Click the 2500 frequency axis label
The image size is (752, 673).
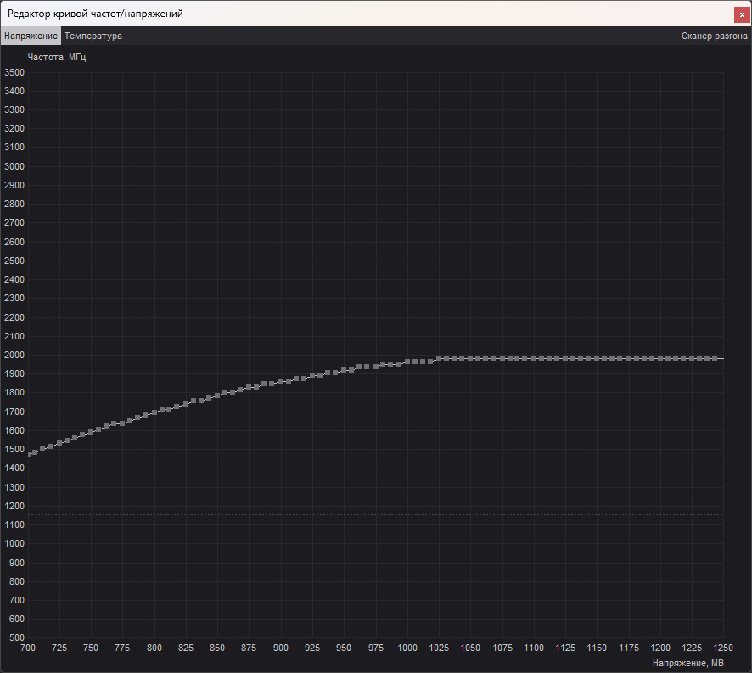tap(14, 261)
